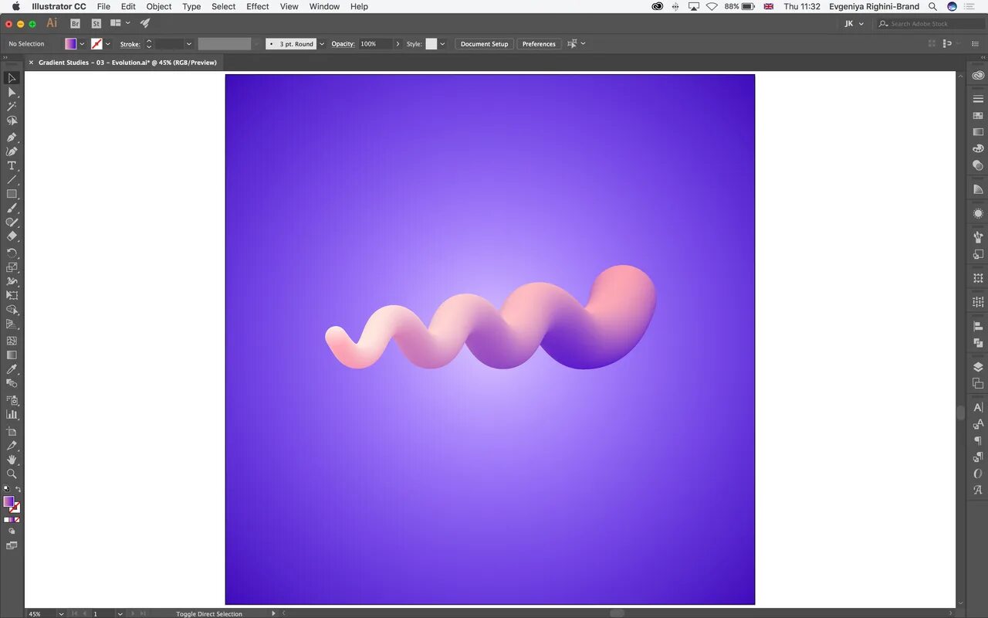Open the graphic Style dropdown

pos(442,44)
